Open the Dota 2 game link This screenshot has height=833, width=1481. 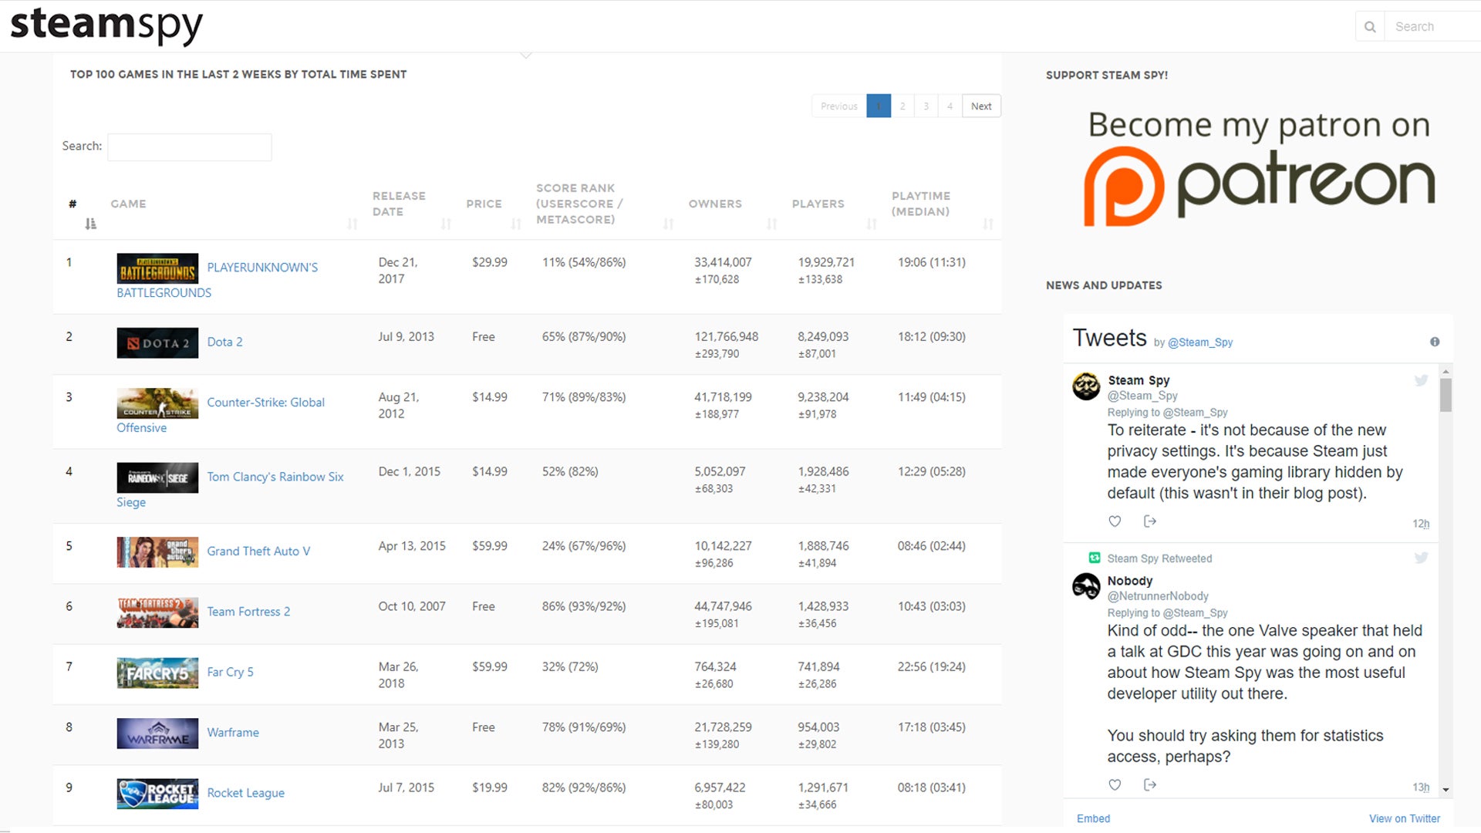pyautogui.click(x=224, y=342)
